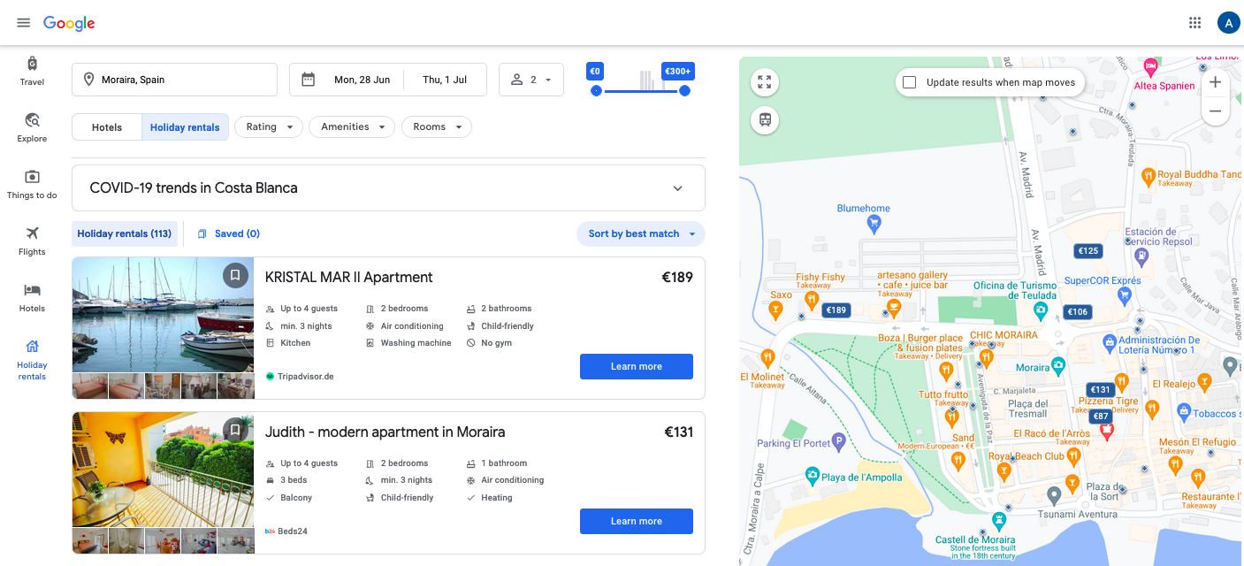This screenshot has width=1244, height=566.
Task: Switch to the Hotels tab
Action: click(x=107, y=127)
